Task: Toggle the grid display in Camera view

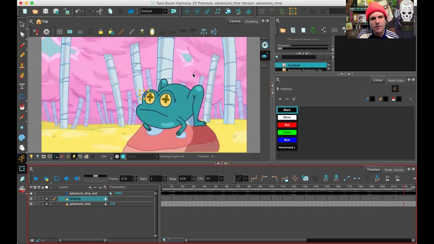Action: point(60,32)
